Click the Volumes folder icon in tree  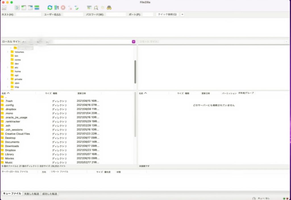12,52
